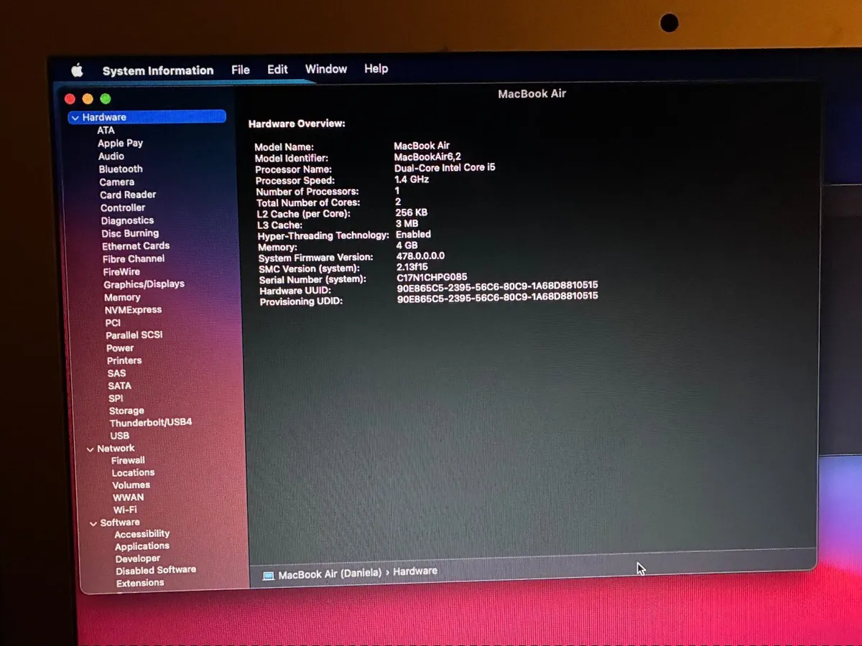Select Power in the sidebar

[x=120, y=347]
